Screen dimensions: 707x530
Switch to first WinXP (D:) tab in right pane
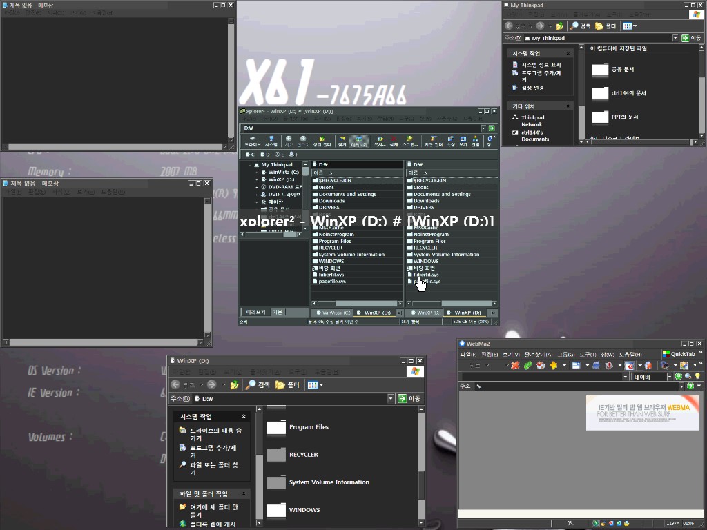coord(425,313)
